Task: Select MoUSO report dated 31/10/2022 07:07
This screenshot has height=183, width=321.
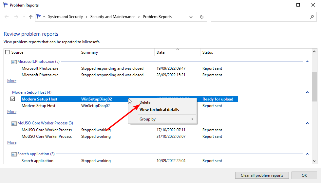Action: 129,137
